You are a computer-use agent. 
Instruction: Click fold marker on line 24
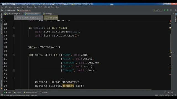coord(14,70)
